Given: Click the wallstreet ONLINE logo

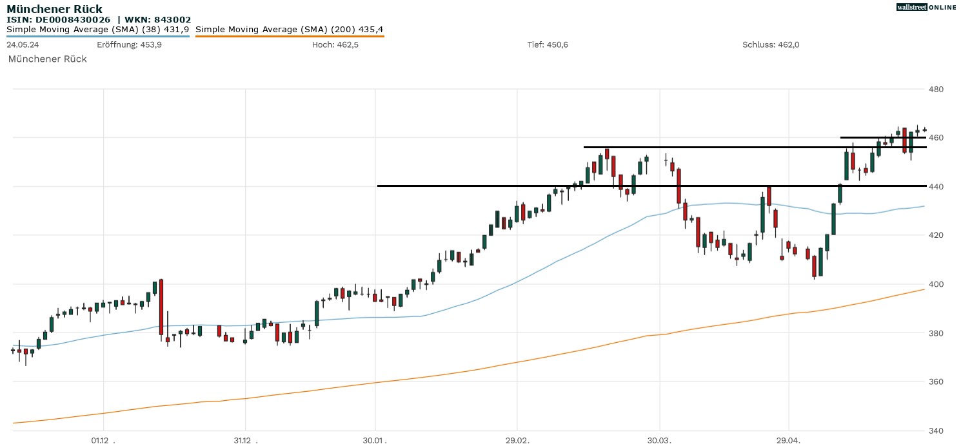Looking at the screenshot, I should coord(926,7).
